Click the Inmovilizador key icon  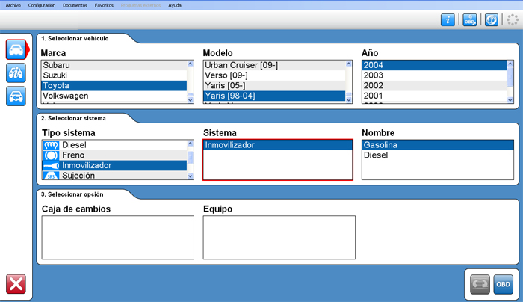coord(51,165)
